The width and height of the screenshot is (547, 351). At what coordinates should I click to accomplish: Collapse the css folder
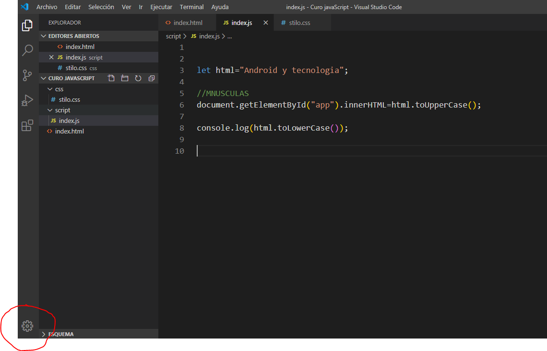point(50,89)
